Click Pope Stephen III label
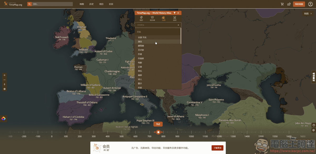This screenshot has width=316, height=154. [x=145, y=121]
